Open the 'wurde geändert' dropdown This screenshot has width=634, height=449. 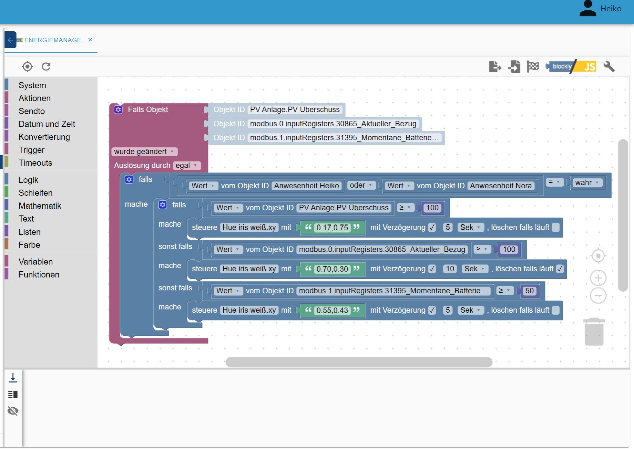(x=144, y=151)
